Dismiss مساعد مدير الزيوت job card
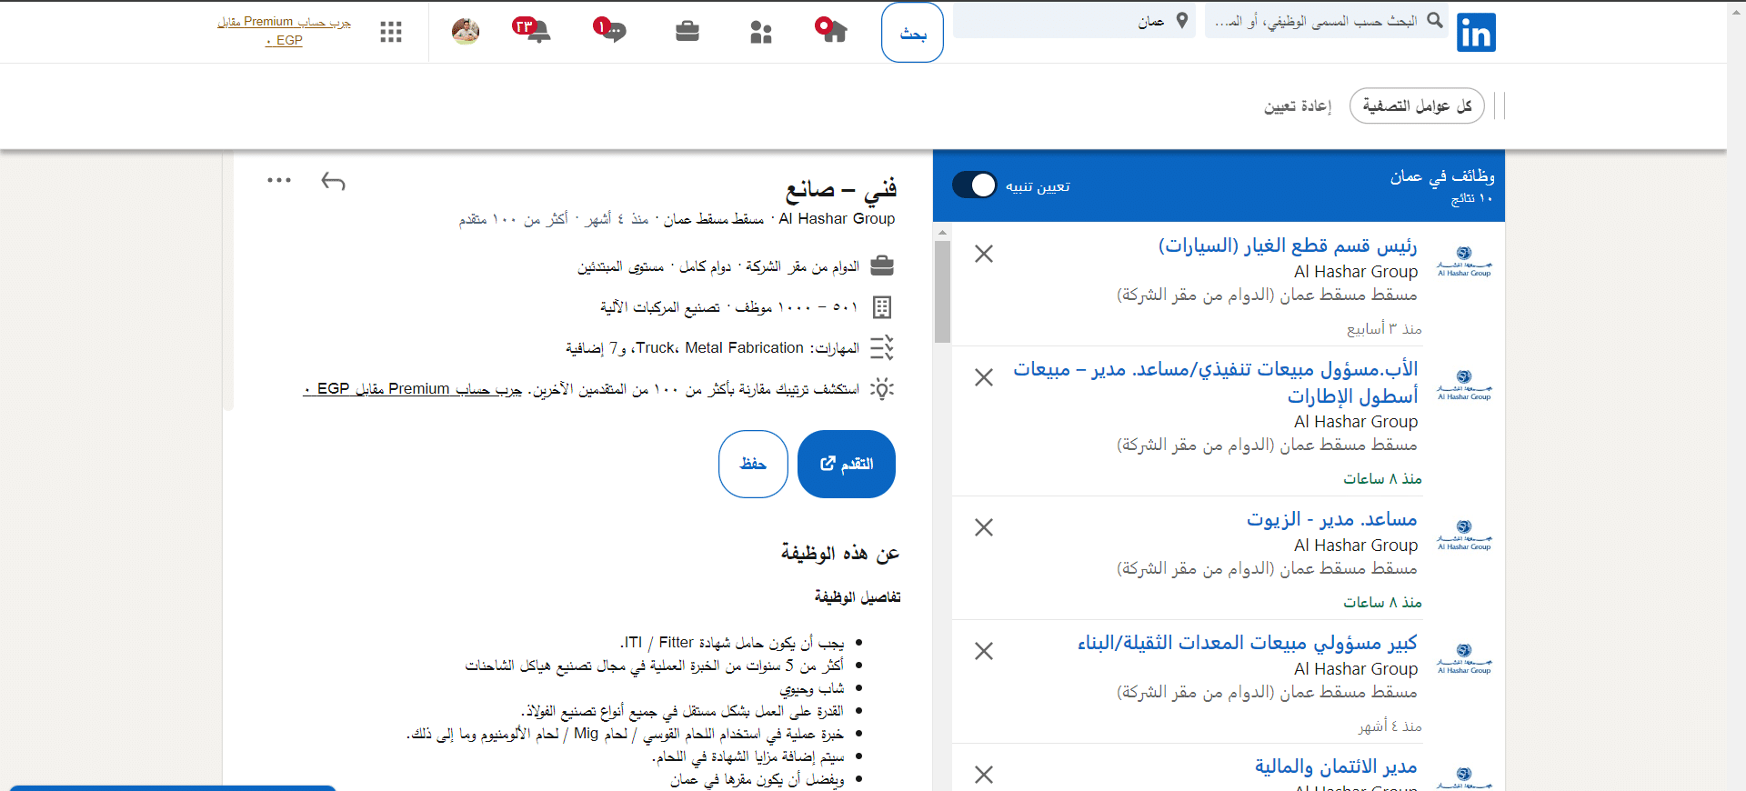 point(984,527)
